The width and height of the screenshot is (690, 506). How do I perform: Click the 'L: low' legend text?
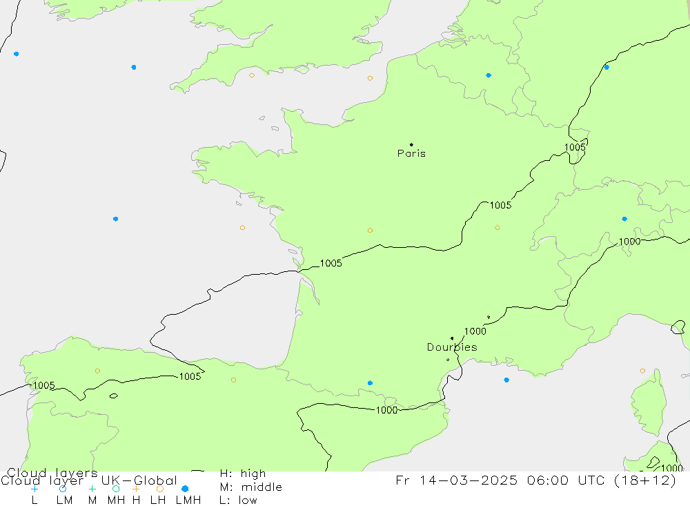coord(238,500)
